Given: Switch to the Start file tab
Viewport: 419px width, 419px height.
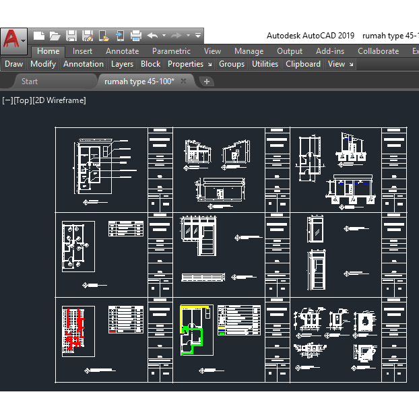Looking at the screenshot, I should tap(30, 82).
